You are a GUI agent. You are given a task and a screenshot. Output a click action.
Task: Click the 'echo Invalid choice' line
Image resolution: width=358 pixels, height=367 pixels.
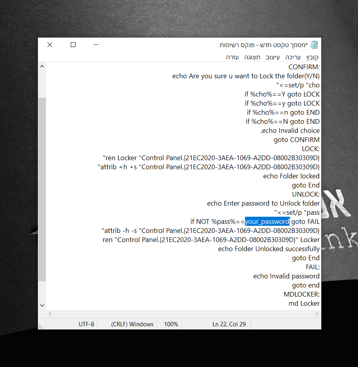tap(290, 131)
